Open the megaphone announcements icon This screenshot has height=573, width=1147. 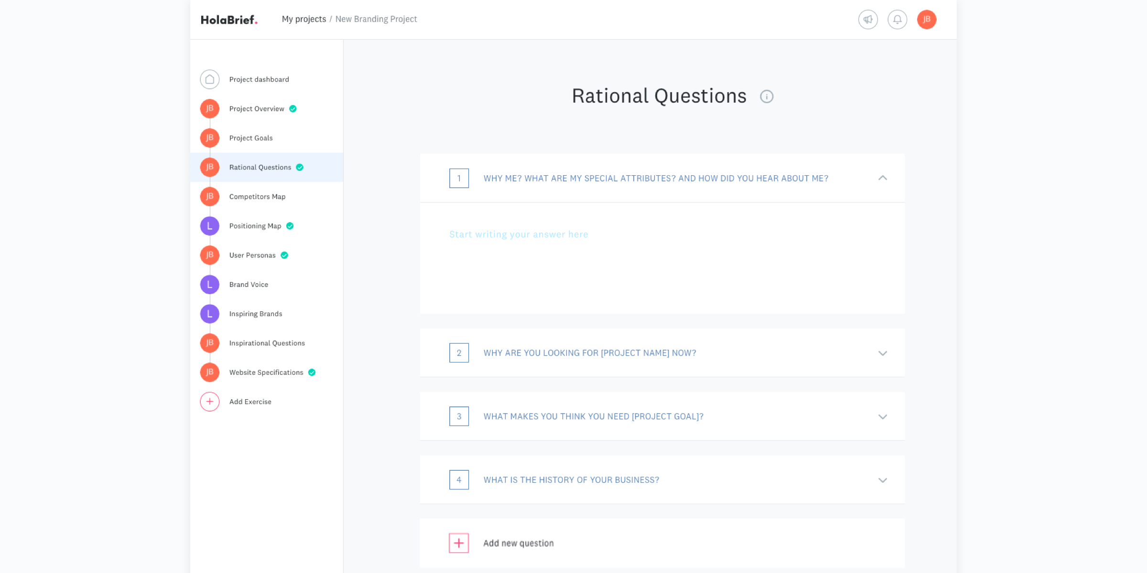[868, 20]
